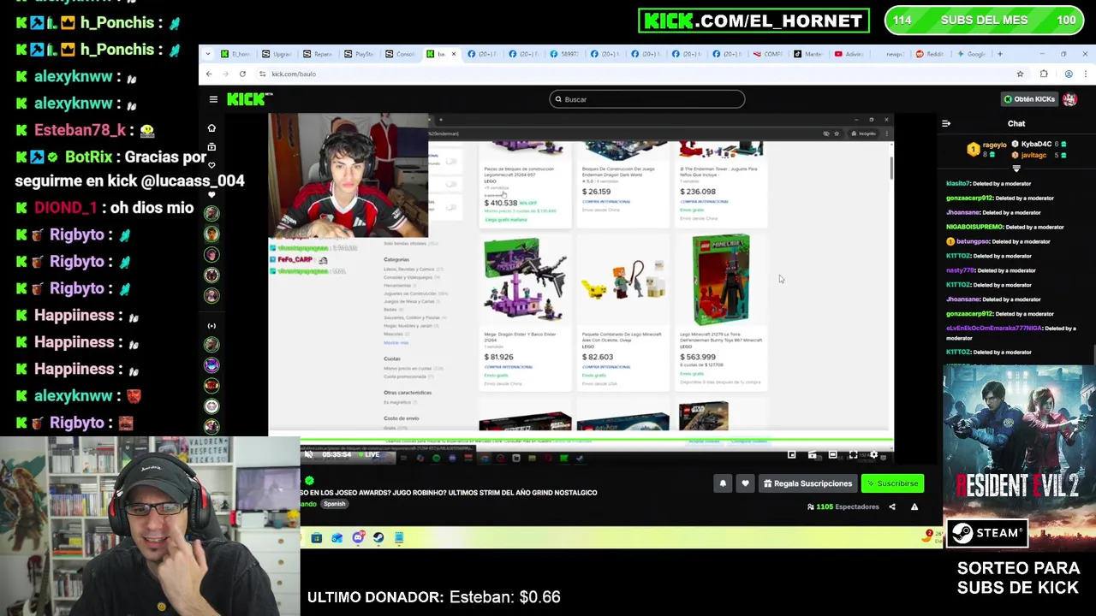This screenshot has height=616, width=1096.
Task: Collapse the Kick chat panel
Action: click(x=946, y=124)
